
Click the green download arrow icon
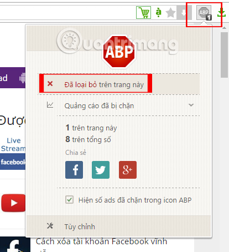[x=221, y=12]
